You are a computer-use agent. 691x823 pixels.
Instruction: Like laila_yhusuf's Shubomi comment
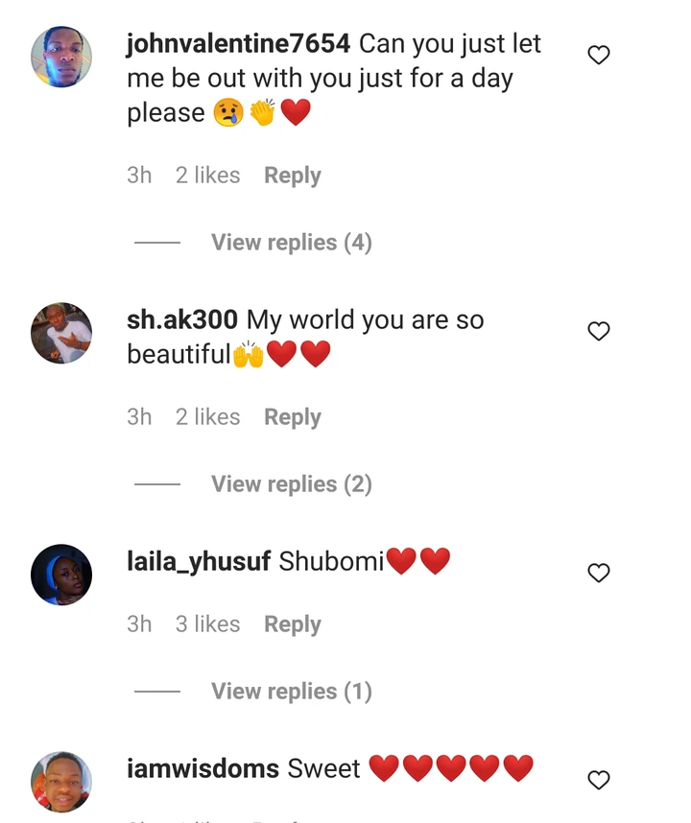(598, 573)
